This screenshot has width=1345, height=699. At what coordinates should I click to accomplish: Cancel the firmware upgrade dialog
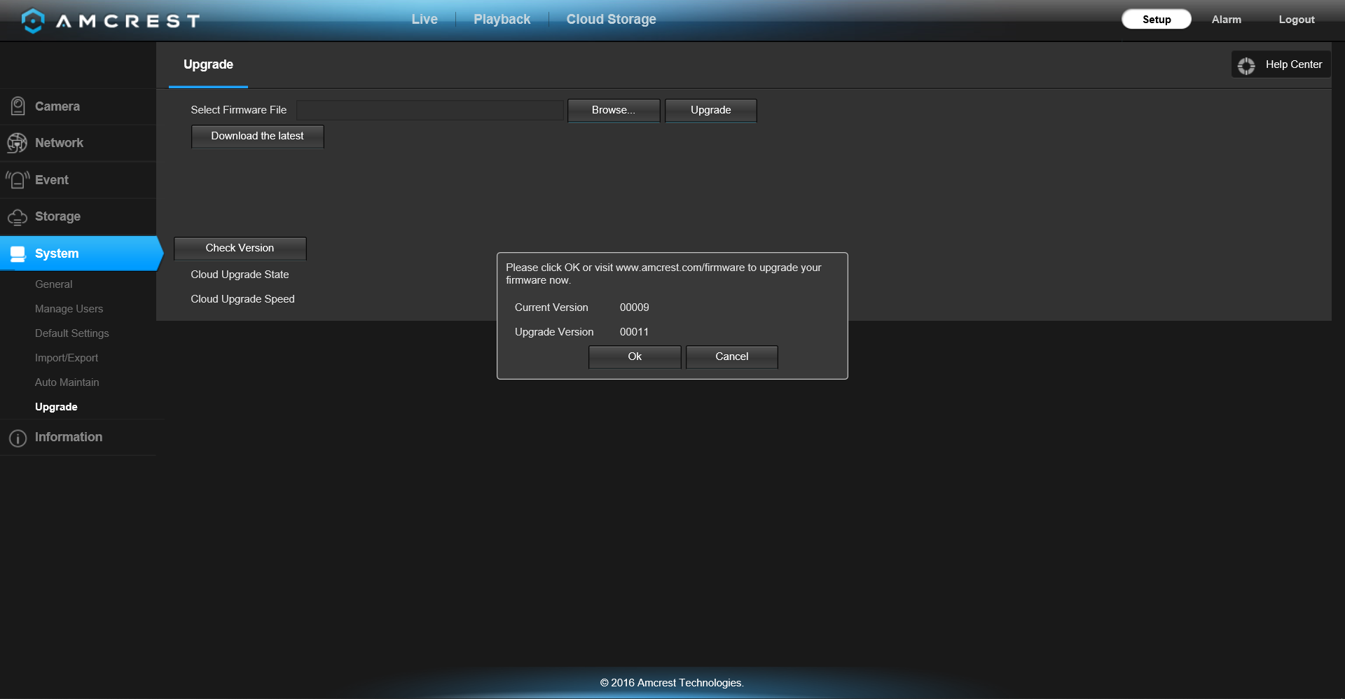click(731, 357)
